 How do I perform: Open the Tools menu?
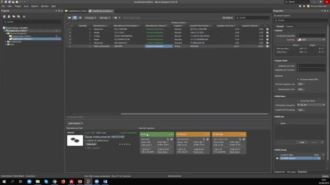pos(26,6)
